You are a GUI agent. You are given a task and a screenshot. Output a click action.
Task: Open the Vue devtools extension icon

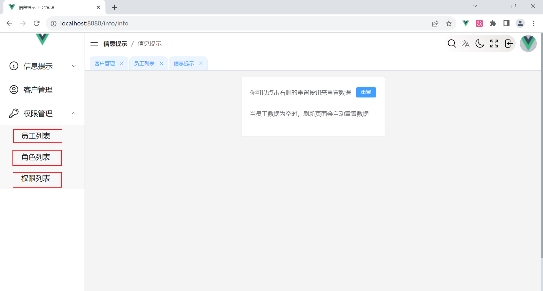[466, 23]
